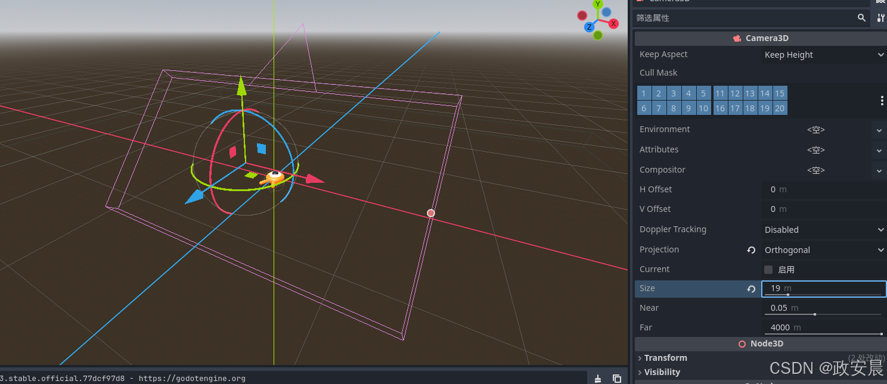
Task: Click the H Offset value field
Action: (x=824, y=189)
